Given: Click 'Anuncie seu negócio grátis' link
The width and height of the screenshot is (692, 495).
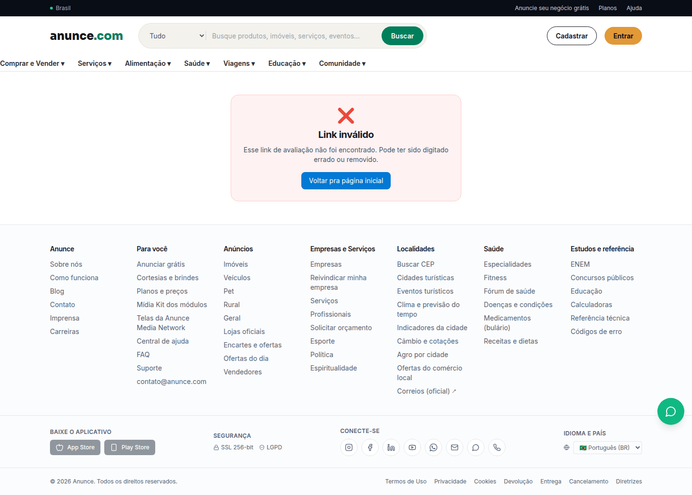Looking at the screenshot, I should point(552,8).
